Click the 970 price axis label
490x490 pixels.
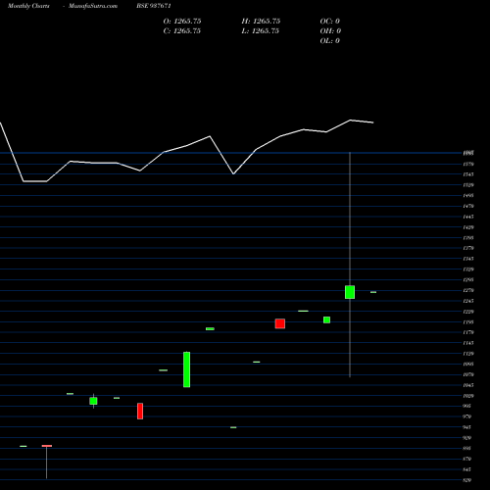point(467,416)
